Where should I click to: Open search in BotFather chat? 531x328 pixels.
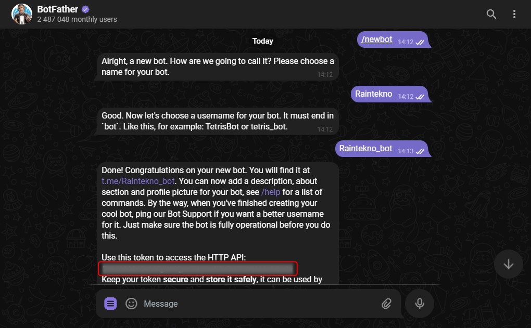(491, 14)
